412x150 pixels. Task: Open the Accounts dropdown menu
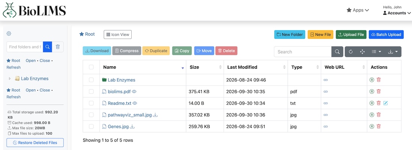(397, 13)
